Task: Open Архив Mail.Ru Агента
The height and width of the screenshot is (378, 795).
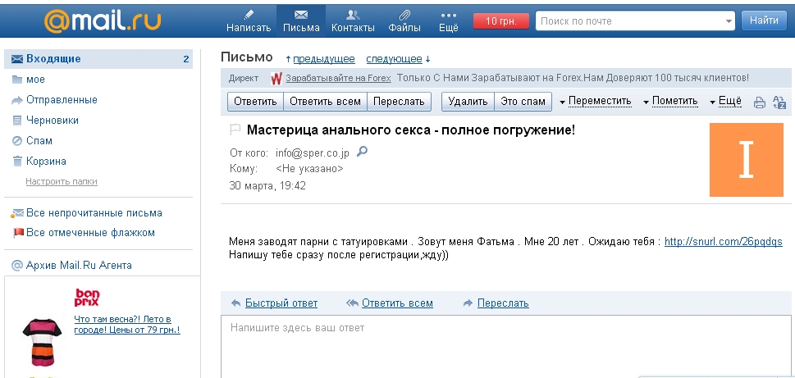Action: pyautogui.click(x=79, y=265)
